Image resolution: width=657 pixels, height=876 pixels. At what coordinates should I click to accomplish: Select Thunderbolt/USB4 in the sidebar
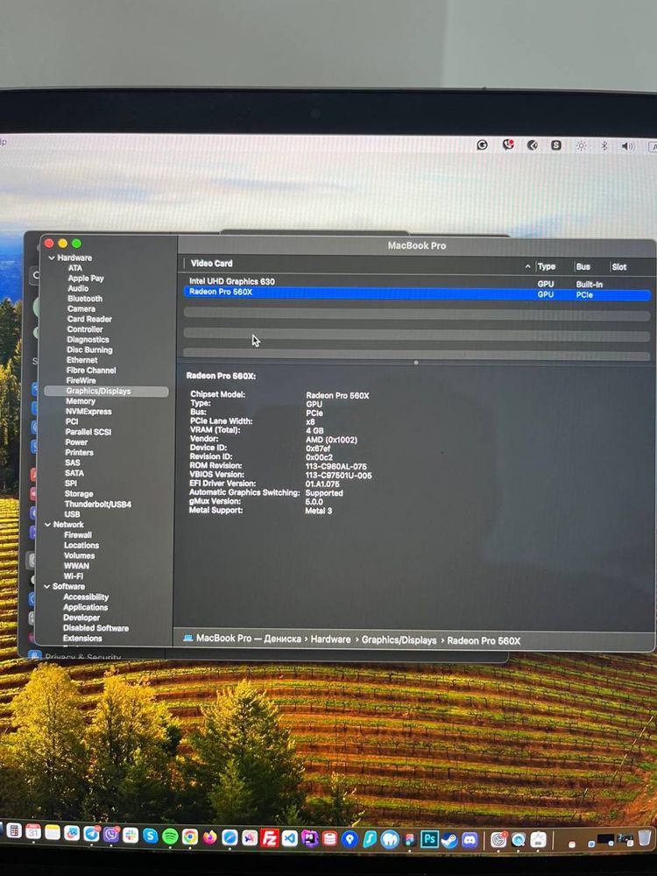[98, 504]
